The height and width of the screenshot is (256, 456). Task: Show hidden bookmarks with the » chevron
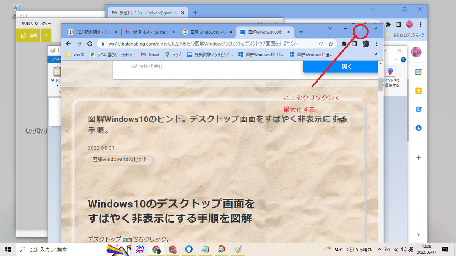tap(376, 55)
